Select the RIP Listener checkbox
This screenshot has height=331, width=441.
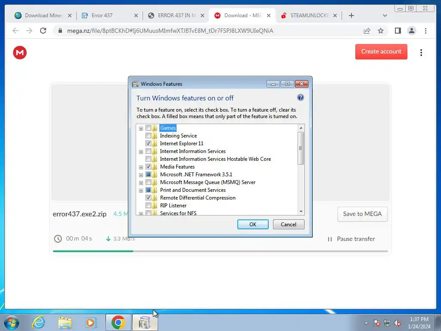[x=148, y=206]
